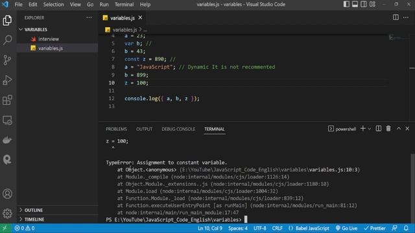Open editor more actions ellipsis
The width and height of the screenshot is (415, 233).
coord(406,17)
